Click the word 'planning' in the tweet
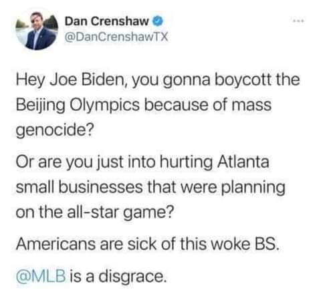The image size is (321, 296). coord(253,188)
